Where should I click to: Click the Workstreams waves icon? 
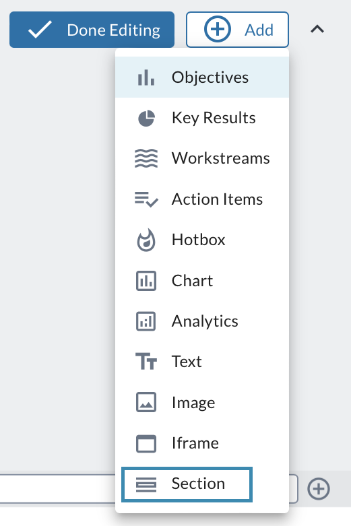pos(146,158)
